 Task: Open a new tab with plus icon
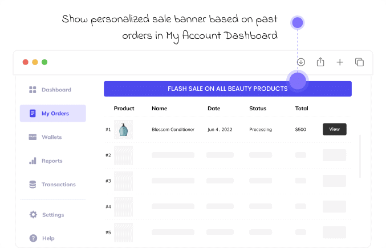point(340,62)
